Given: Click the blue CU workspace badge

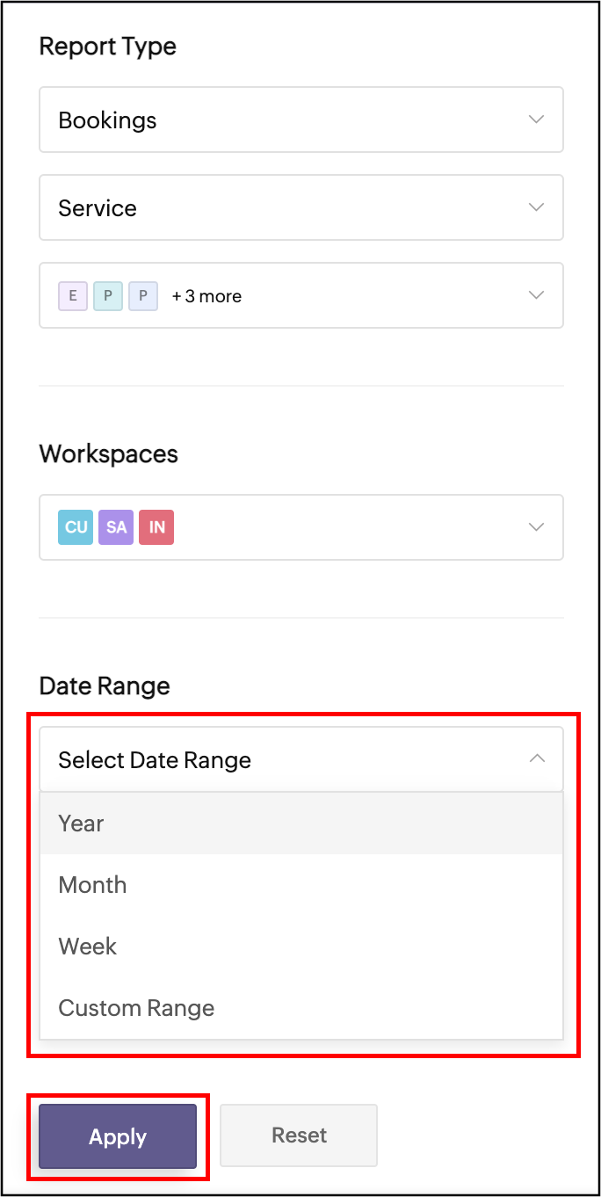Looking at the screenshot, I should pos(76,527).
